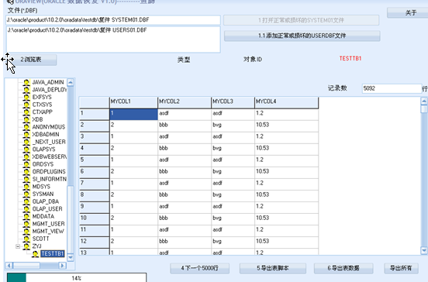The height and width of the screenshot is (282, 428).
Task: Select the MGMT_USER tree node
Action: [x=49, y=224]
